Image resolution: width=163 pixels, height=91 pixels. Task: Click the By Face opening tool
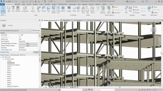click(126, 10)
